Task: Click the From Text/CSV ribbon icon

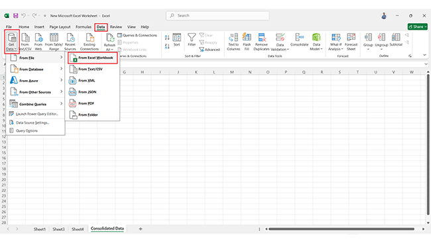Action: (x=25, y=42)
